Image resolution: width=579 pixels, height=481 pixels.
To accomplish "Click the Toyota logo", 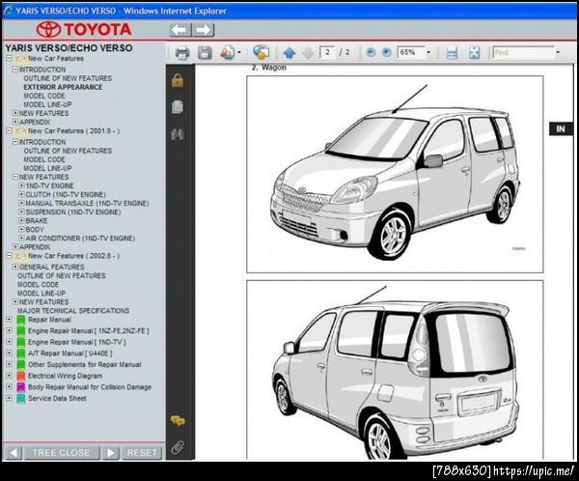I will coord(84,30).
